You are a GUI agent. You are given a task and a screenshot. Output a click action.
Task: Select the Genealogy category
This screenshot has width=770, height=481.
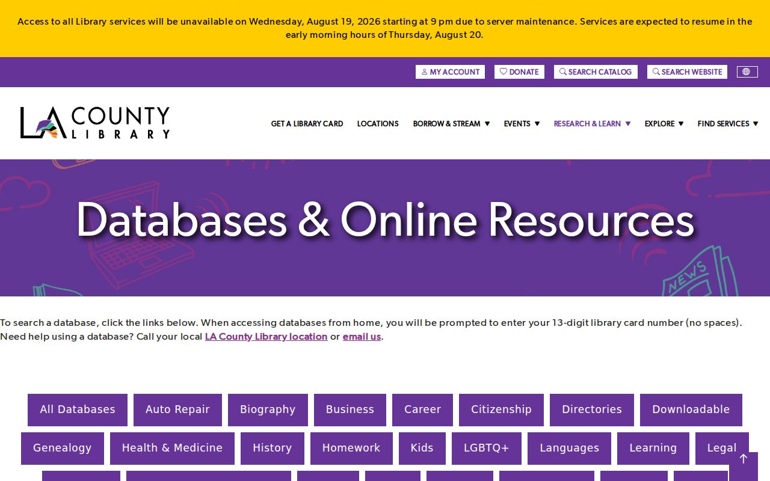click(63, 449)
